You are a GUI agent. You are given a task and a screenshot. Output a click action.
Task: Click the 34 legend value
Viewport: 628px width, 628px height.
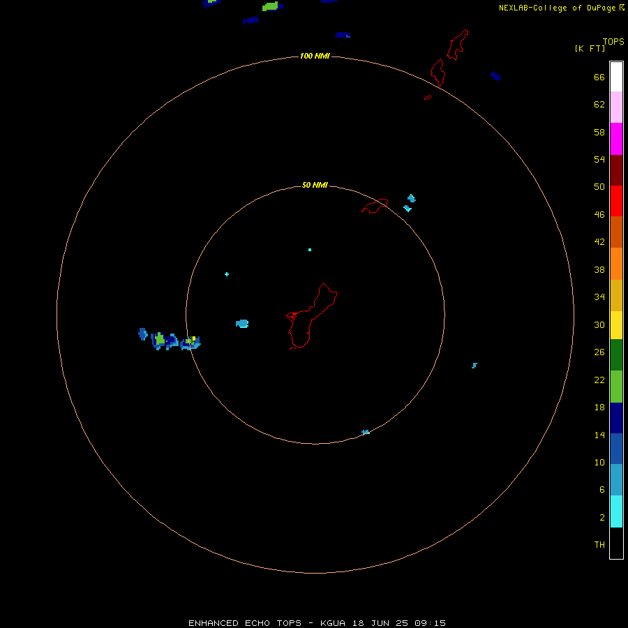pos(599,297)
